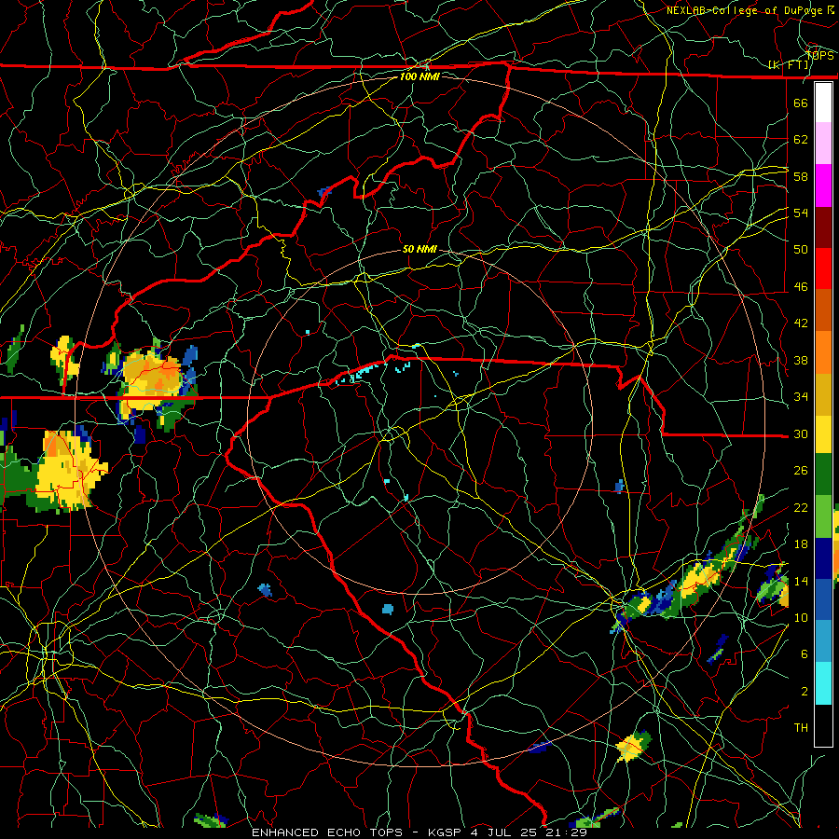Click the magenta legend swatch
This screenshot has width=839, height=839.
(823, 186)
